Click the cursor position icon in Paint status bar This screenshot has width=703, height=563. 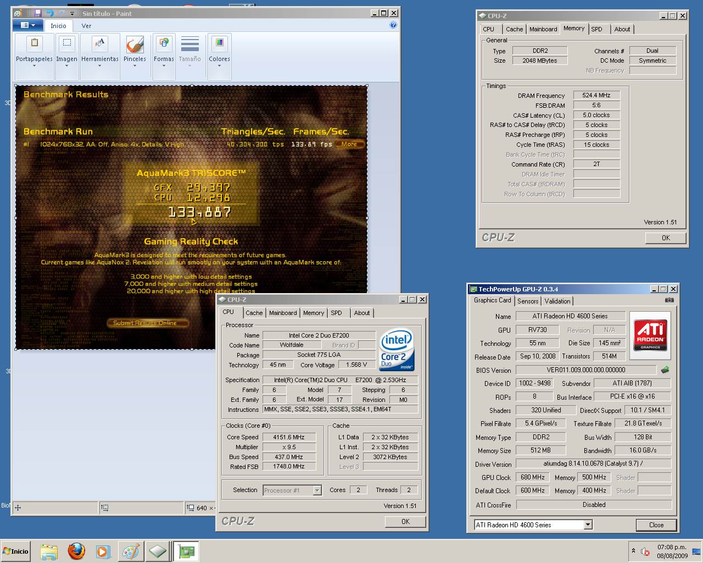(x=18, y=507)
